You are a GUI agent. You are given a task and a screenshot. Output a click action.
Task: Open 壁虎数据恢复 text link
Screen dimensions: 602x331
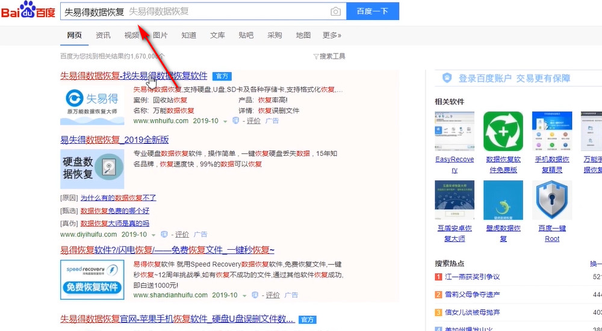(x=503, y=233)
